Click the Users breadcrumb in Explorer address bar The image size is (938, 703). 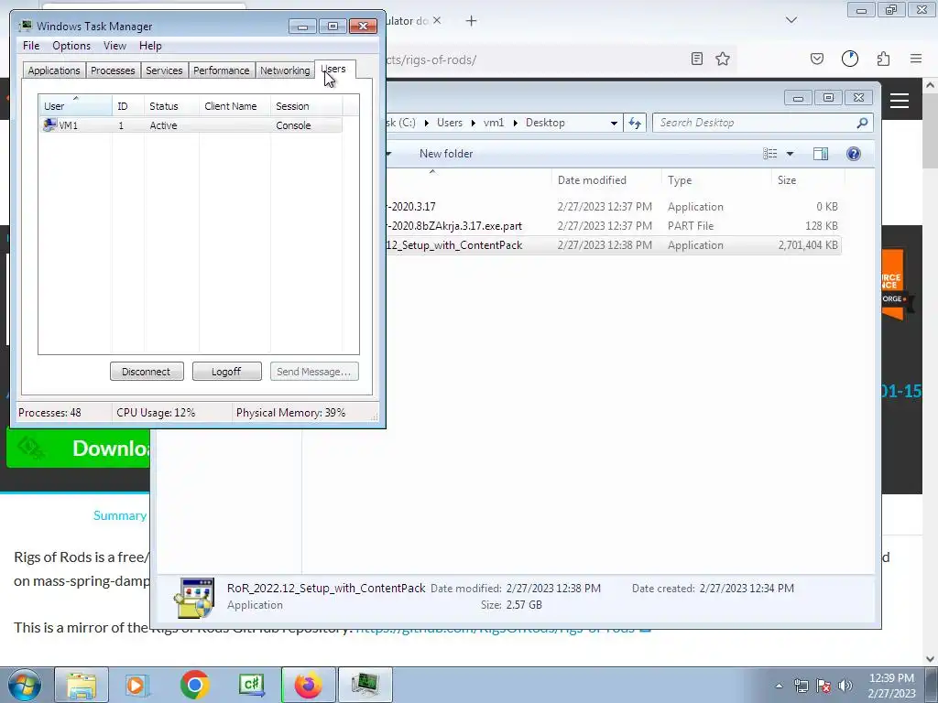(449, 123)
